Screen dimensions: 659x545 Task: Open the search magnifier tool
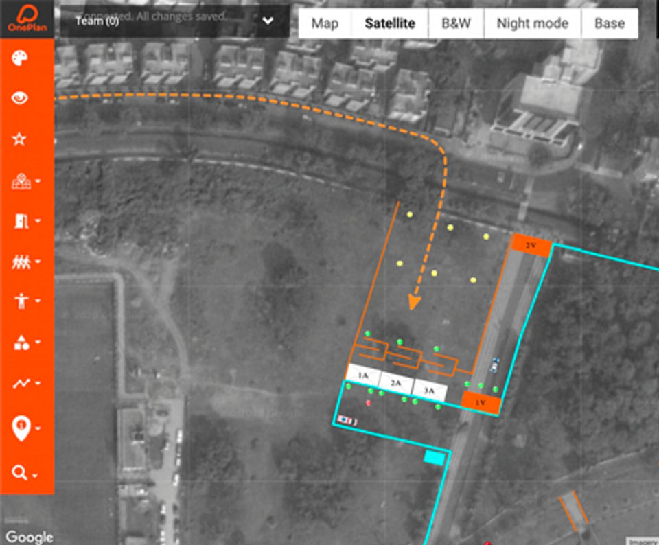(x=19, y=473)
